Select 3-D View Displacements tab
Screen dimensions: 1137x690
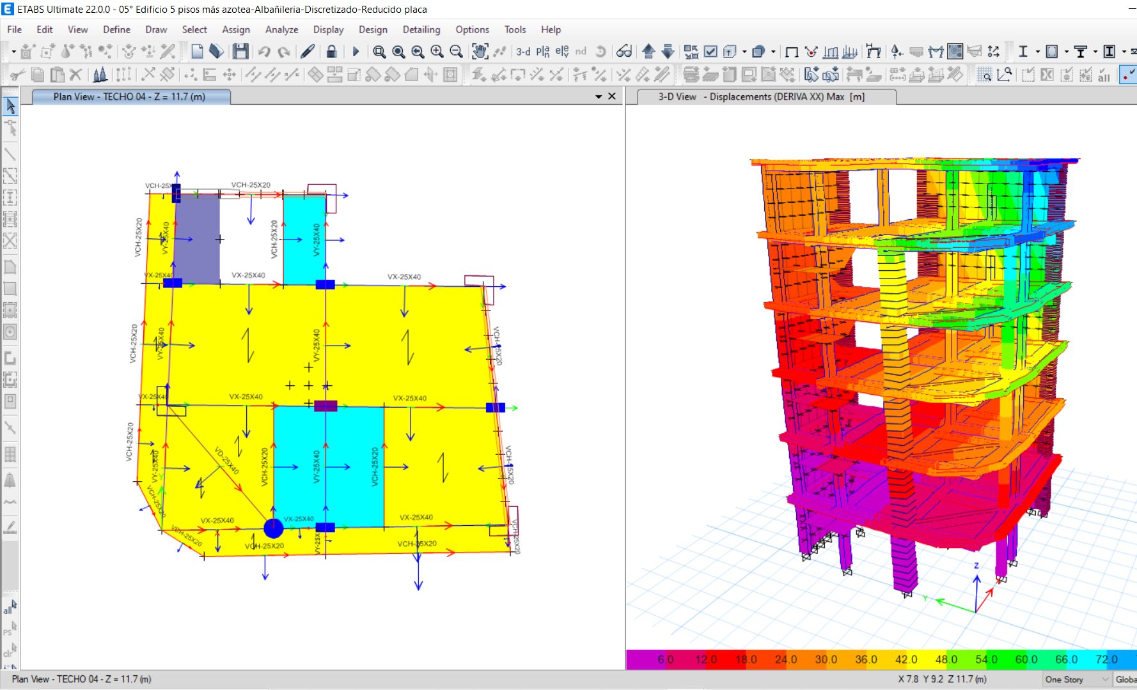(766, 96)
